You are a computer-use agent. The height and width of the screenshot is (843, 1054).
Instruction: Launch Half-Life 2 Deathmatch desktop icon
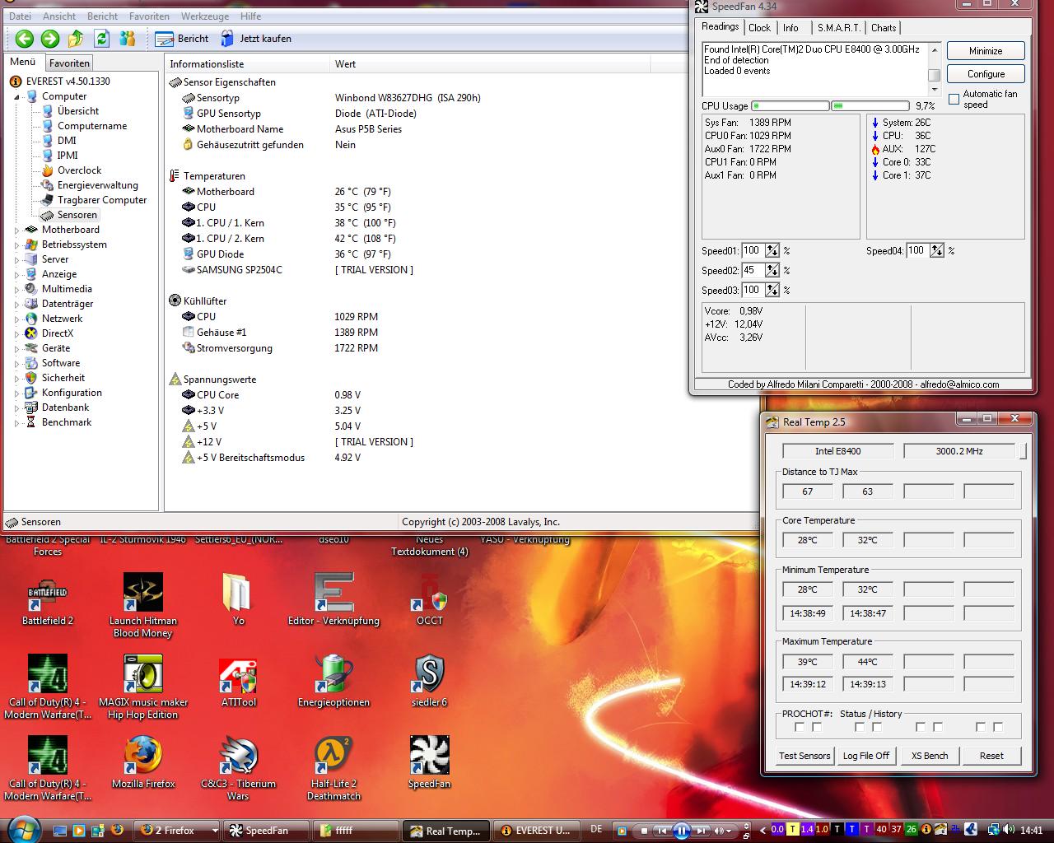click(x=333, y=770)
